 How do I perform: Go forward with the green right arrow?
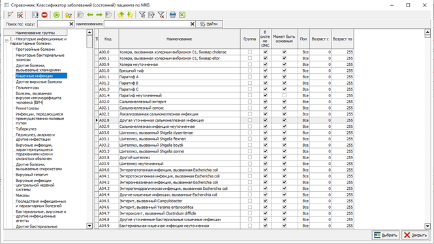click(x=99, y=15)
